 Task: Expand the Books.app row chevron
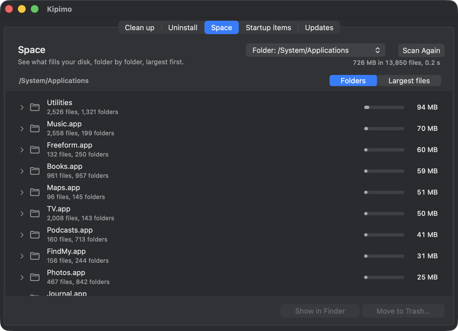tap(22, 171)
